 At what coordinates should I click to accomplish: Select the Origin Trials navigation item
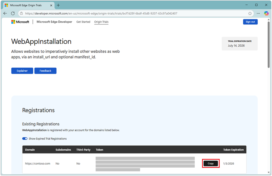101,22
